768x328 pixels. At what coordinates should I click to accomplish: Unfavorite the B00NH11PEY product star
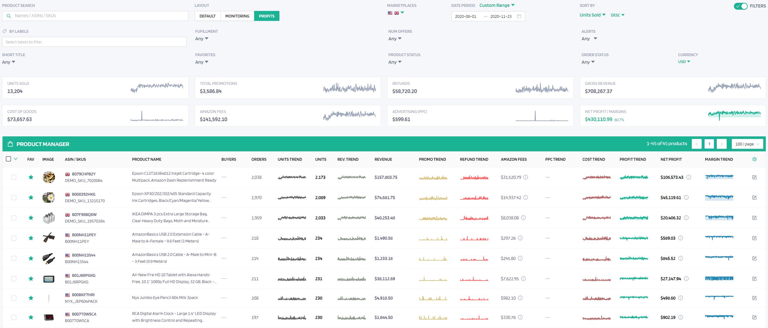click(31, 238)
